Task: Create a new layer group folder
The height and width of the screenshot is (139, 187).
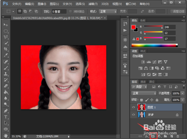Action: [165, 136]
